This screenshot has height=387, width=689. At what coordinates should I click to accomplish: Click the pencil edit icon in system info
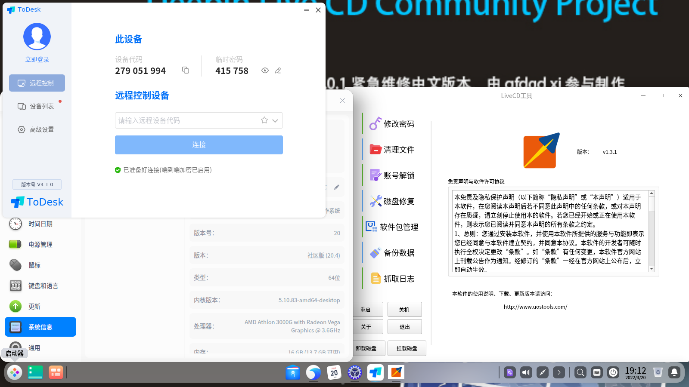337,187
